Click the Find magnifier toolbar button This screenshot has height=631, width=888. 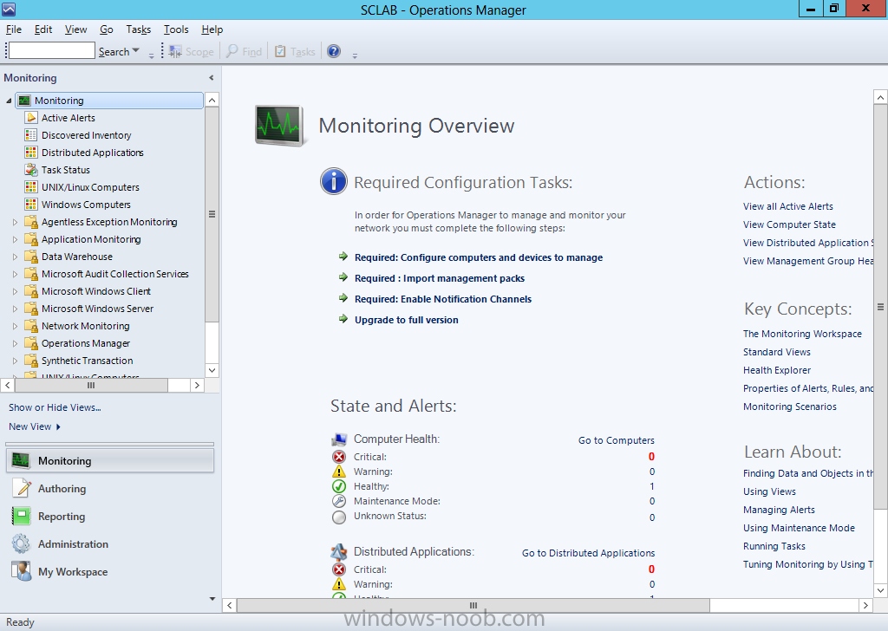click(244, 52)
